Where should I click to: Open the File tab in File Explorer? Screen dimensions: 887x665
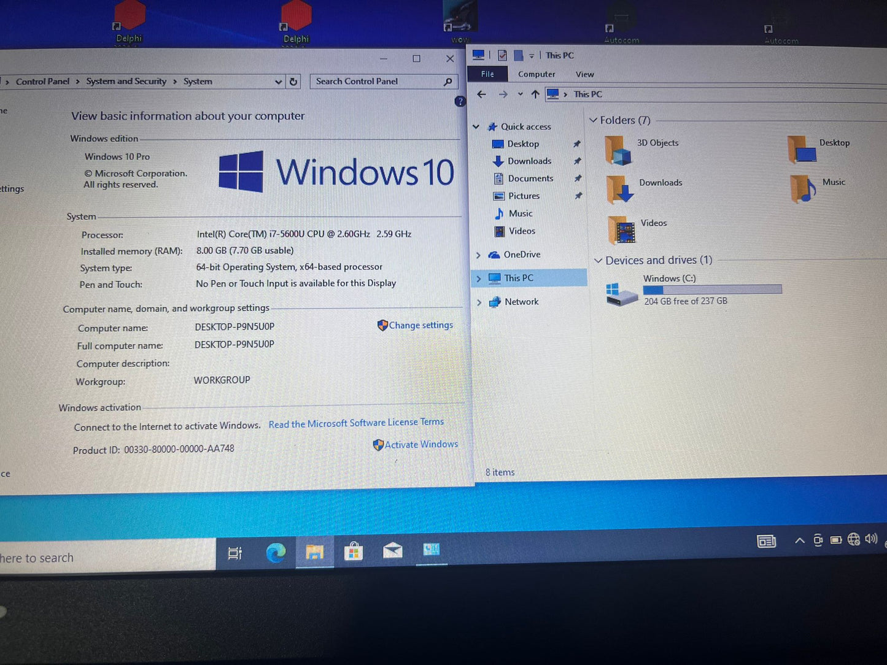click(487, 74)
